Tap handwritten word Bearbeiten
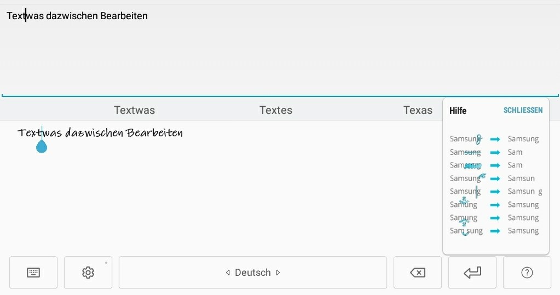Viewport: 560px width, 295px height. point(154,133)
